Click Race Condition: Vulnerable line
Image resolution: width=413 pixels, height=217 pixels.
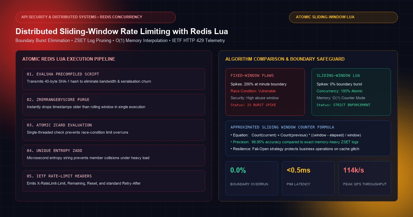click(x=253, y=91)
